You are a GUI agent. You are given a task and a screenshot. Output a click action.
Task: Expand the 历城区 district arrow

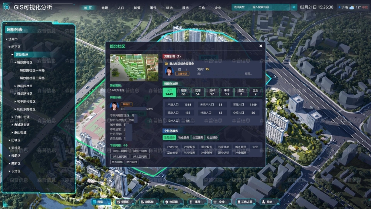(9, 140)
